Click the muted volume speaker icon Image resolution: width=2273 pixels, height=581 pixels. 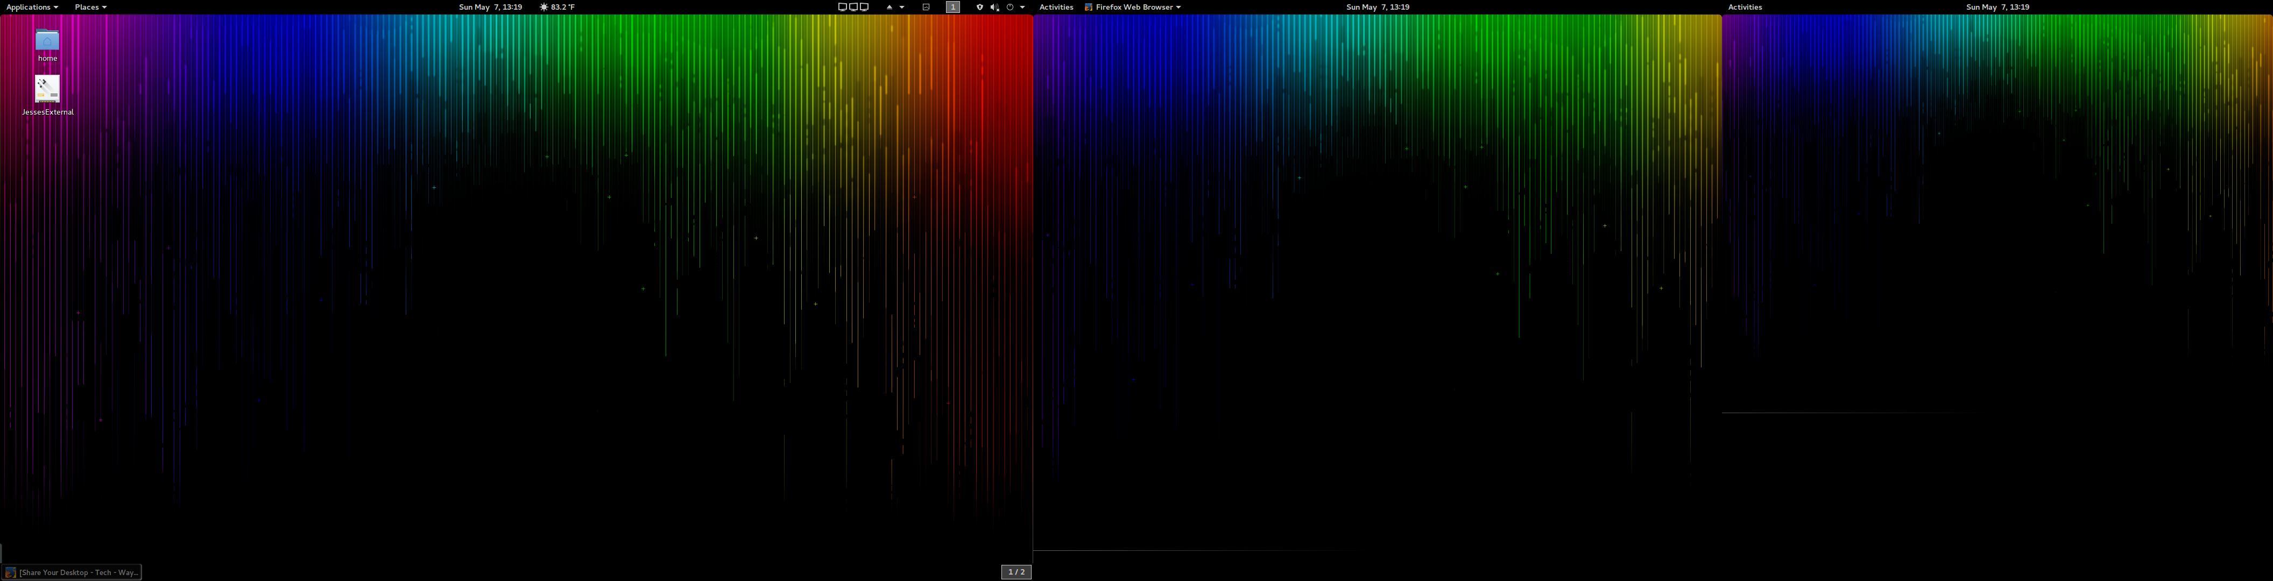(x=994, y=7)
